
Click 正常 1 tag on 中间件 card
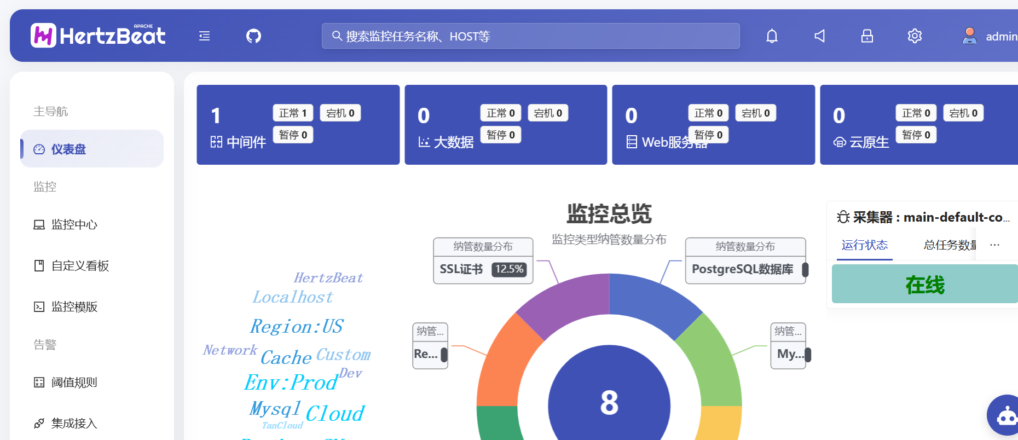(x=293, y=113)
